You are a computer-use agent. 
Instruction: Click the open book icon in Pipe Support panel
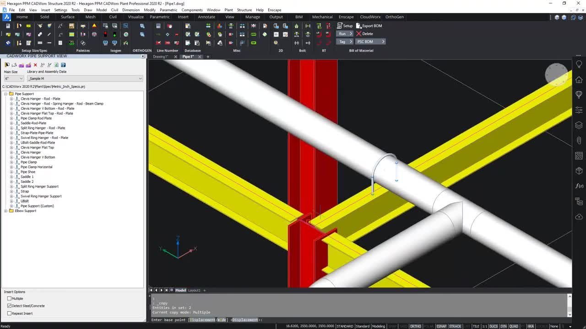coord(14,65)
